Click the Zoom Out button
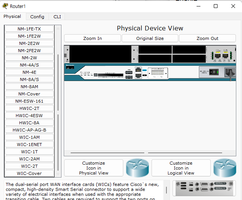 (x=207, y=38)
